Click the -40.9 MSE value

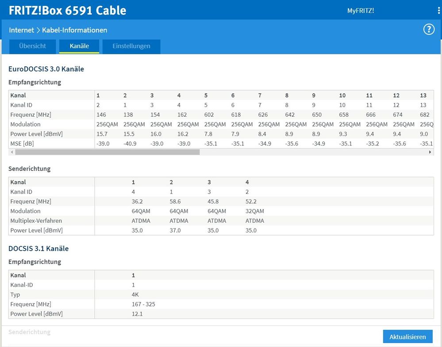click(x=131, y=143)
